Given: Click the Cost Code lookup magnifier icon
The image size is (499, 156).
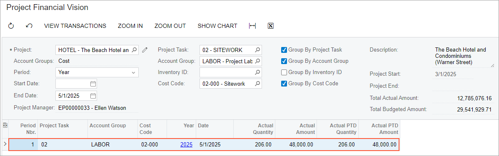Looking at the screenshot, I should [x=258, y=84].
